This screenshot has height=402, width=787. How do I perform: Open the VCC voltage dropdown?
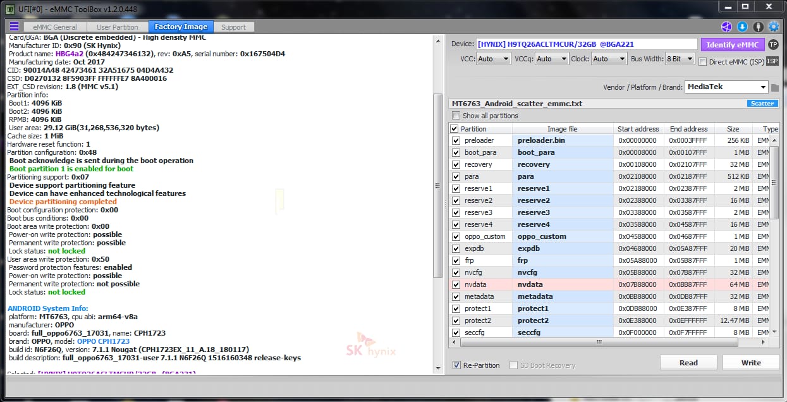click(x=494, y=59)
